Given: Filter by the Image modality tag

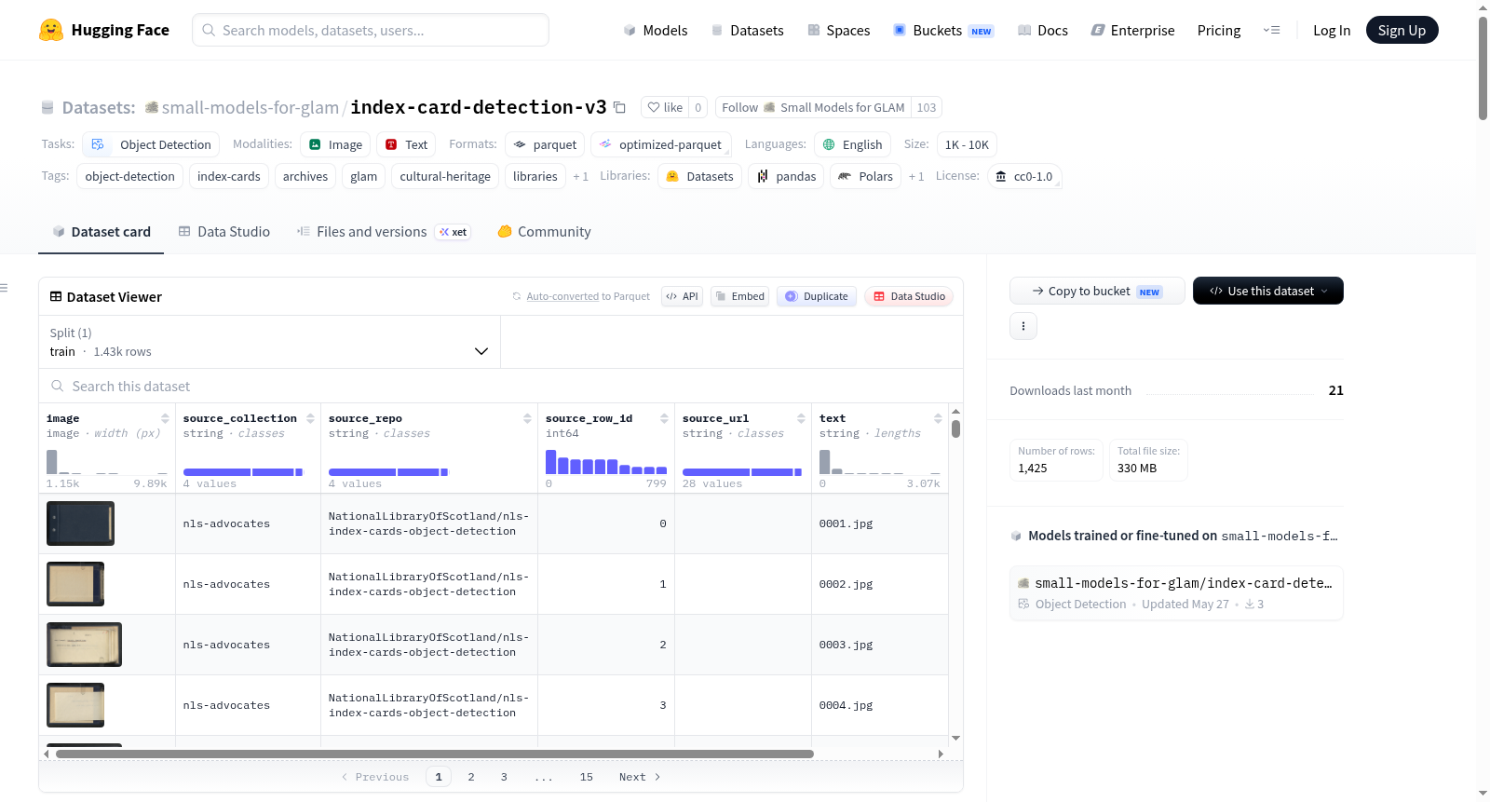Looking at the screenshot, I should [x=335, y=144].
